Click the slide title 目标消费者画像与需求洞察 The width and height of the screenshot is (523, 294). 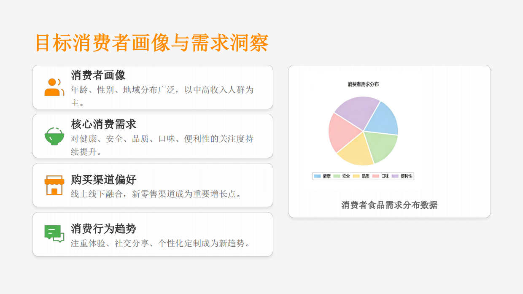coord(152,43)
